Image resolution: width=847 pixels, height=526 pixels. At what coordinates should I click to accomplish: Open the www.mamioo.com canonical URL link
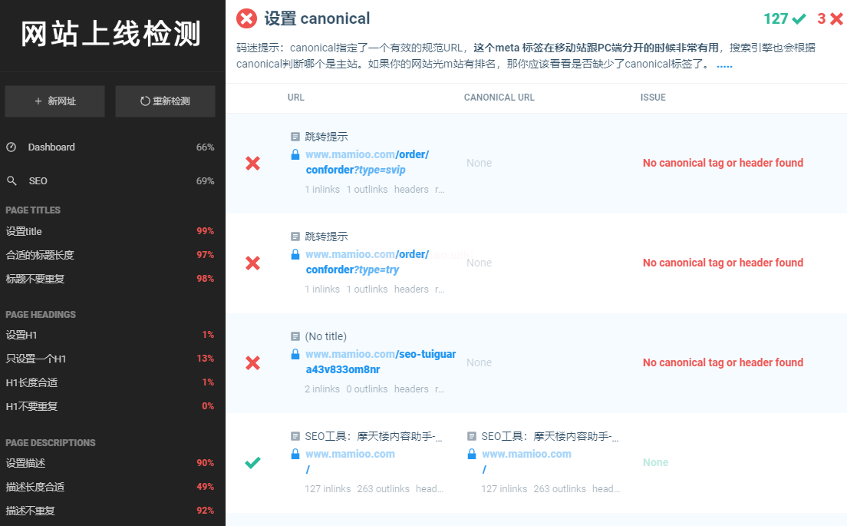(526, 454)
